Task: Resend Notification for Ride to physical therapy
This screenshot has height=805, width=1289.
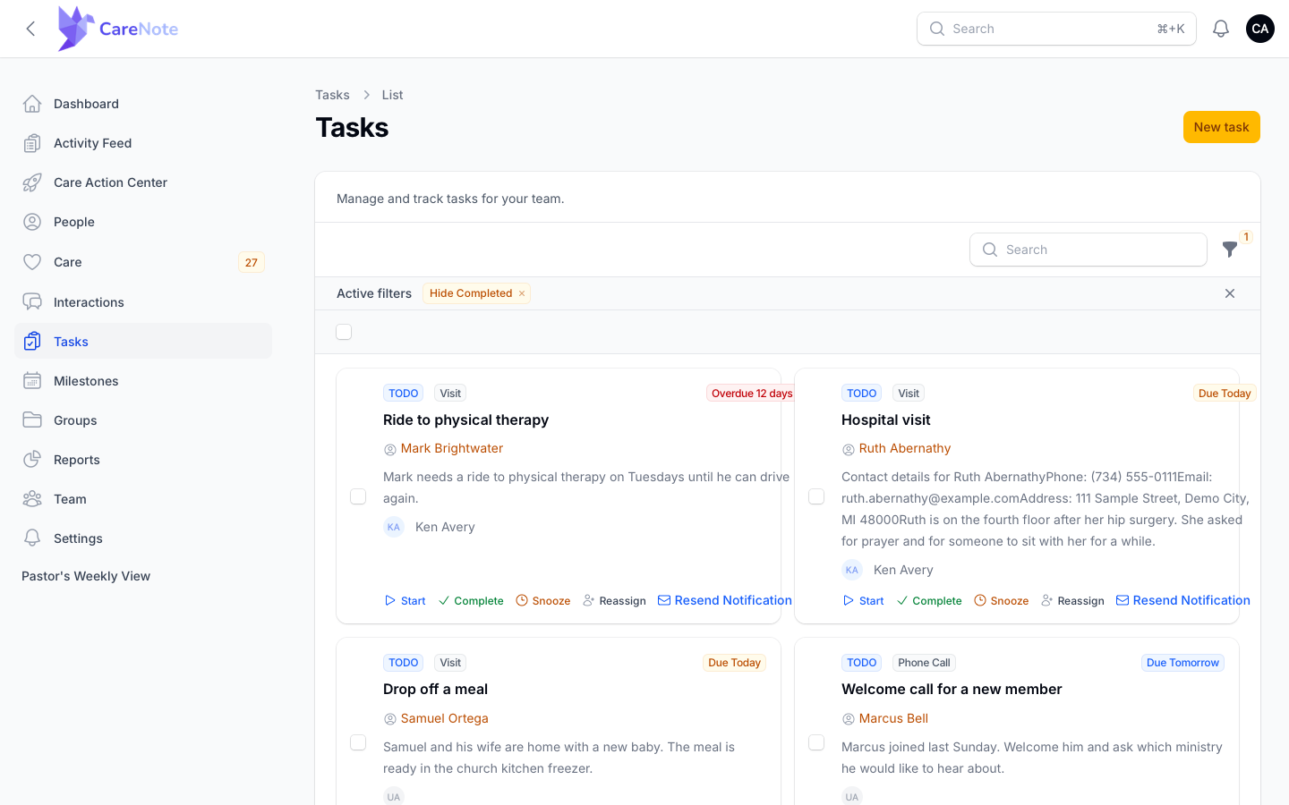Action: point(725,600)
